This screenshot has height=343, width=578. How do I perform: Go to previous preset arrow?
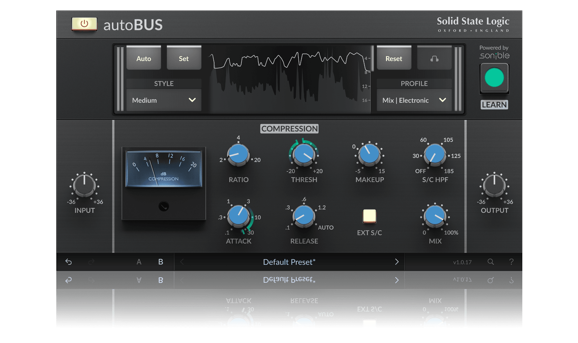[182, 262]
